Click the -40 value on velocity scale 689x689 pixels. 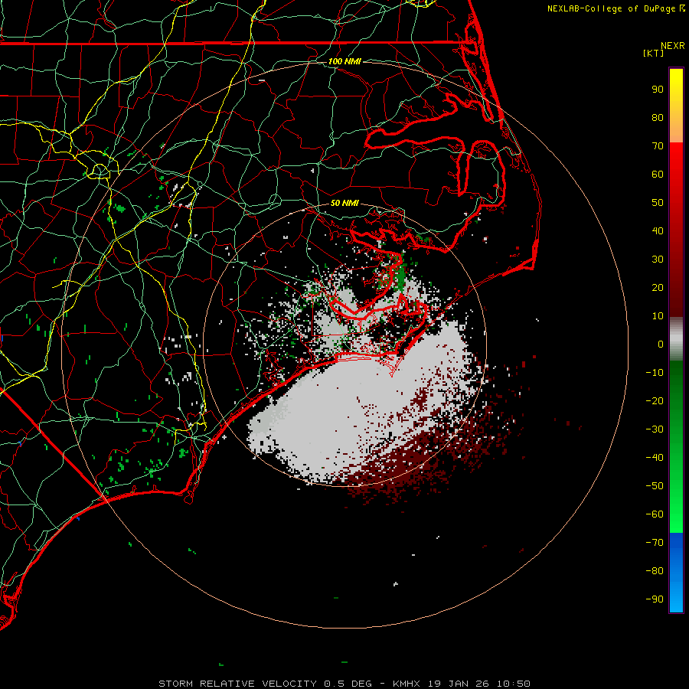pos(655,458)
